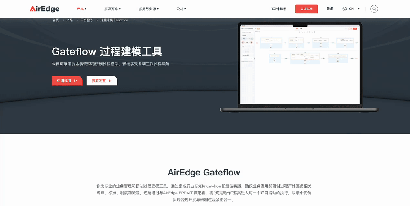Image resolution: width=410 pixels, height=206 pixels.
Task: Click breadcrumb 过程建模 | Gateflow
Action: click(115, 20)
